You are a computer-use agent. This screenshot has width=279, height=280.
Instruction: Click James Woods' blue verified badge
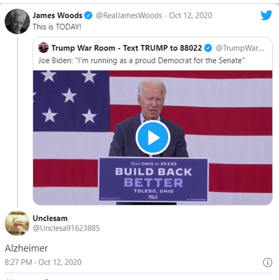(x=88, y=15)
